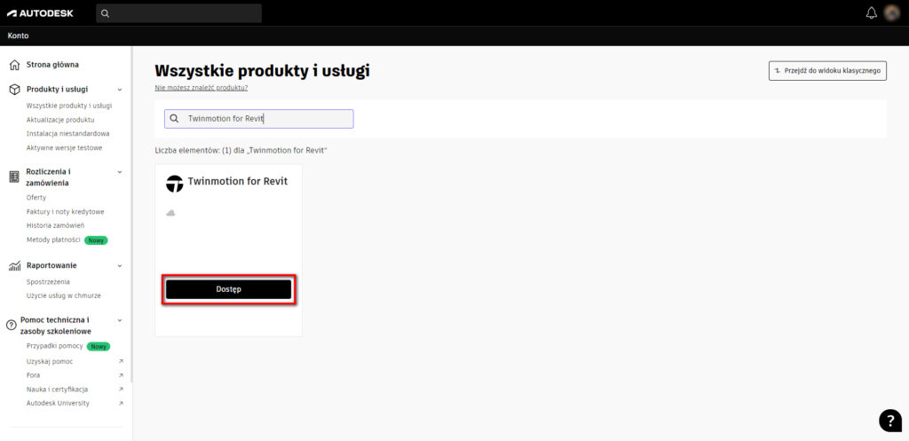Click the Rozliczenia i zamówienia calculator icon
Image resolution: width=909 pixels, height=441 pixels.
[x=14, y=177]
